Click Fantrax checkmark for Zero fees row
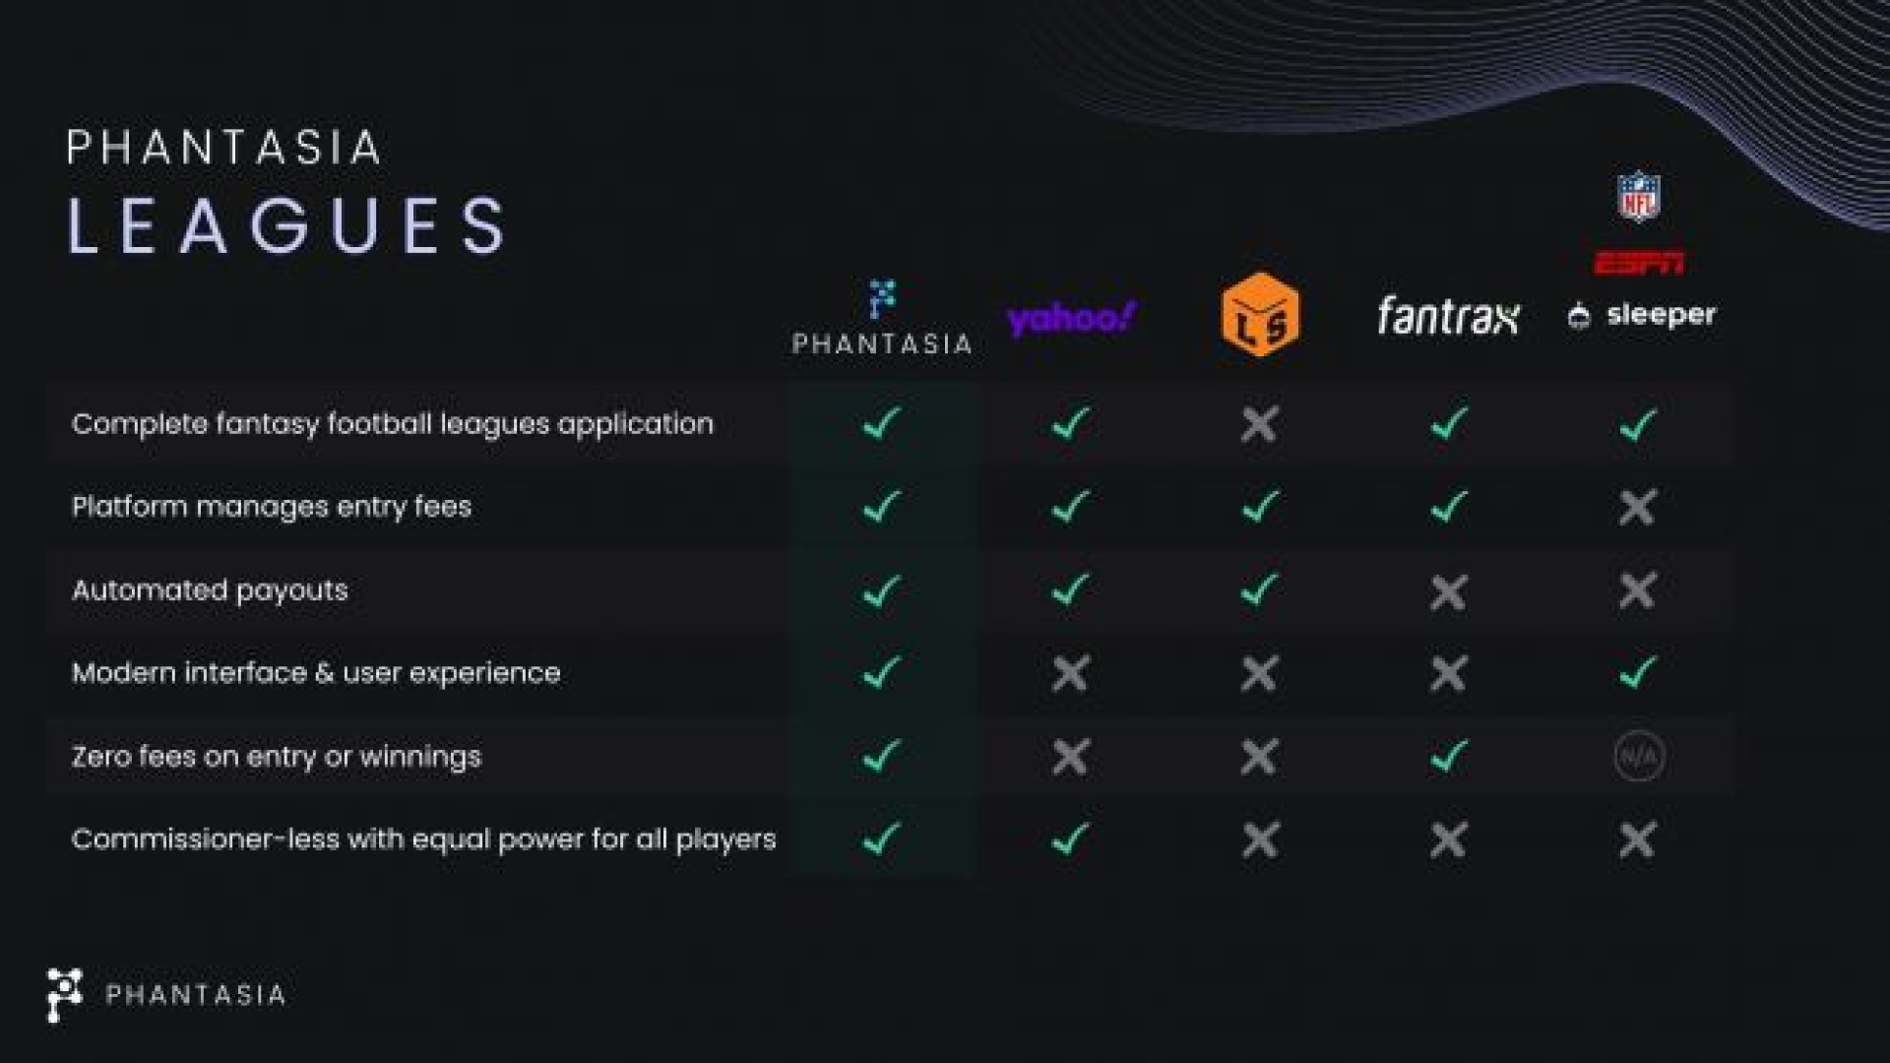1890x1063 pixels. click(1448, 757)
